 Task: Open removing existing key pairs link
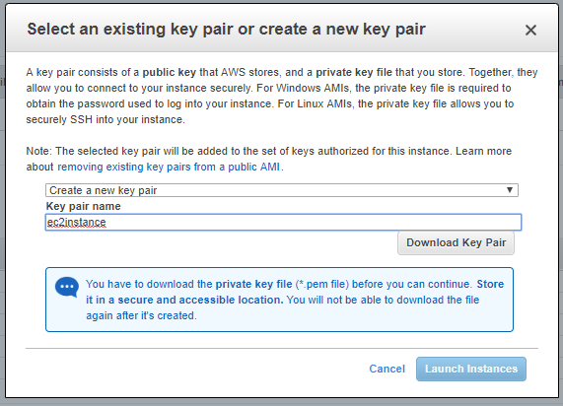pos(169,167)
